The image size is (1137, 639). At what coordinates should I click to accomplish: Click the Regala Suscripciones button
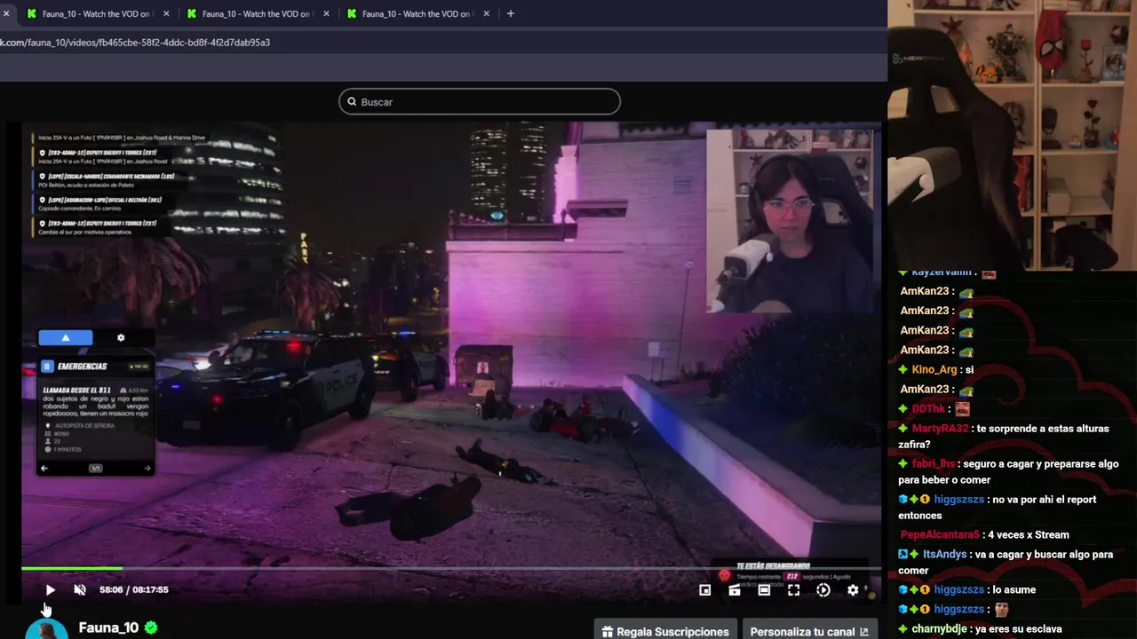click(x=665, y=631)
